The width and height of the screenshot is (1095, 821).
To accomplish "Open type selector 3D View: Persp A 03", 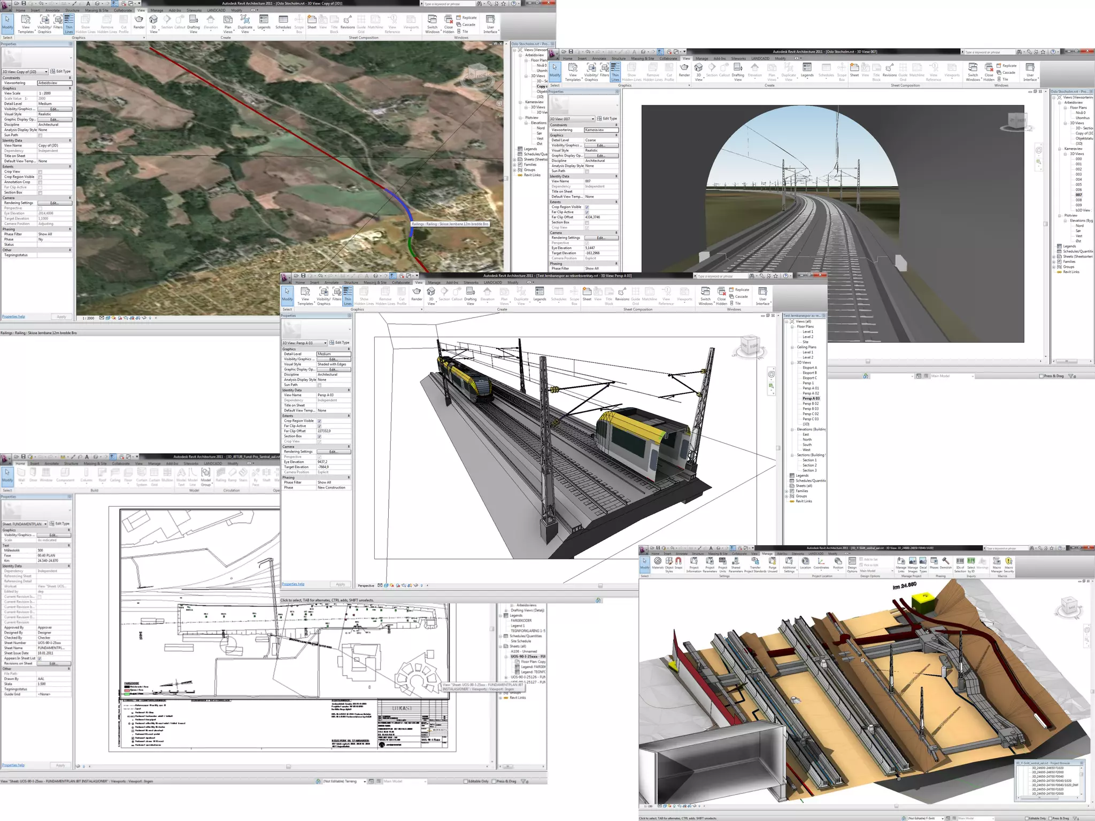I will coord(305,343).
